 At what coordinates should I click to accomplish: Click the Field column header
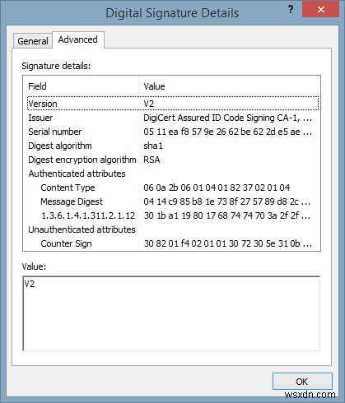82,86
